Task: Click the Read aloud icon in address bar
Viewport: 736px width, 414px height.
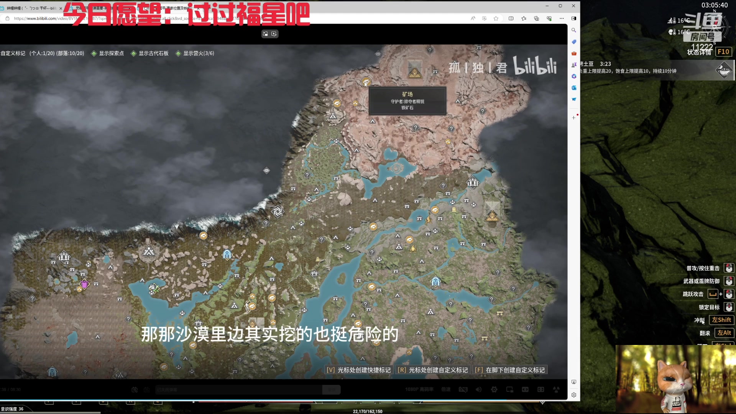Action: tap(473, 18)
